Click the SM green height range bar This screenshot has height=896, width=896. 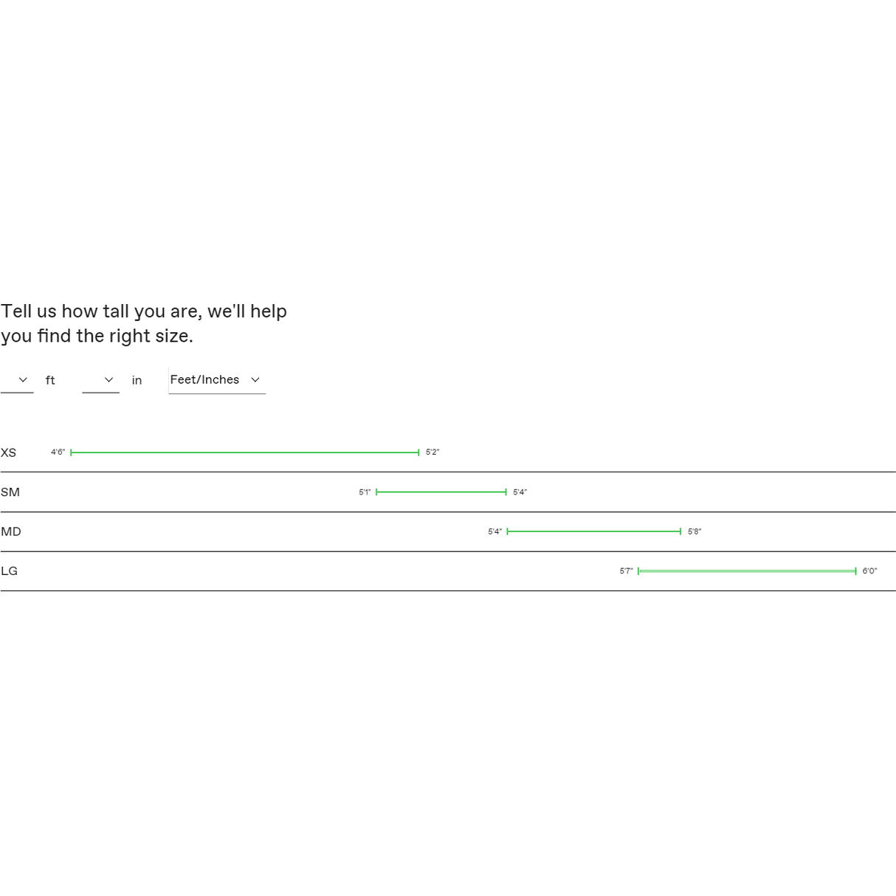pos(441,492)
